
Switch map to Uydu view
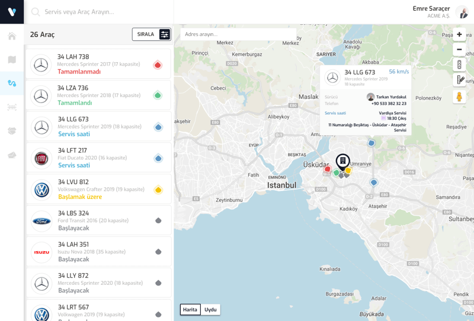click(x=210, y=310)
